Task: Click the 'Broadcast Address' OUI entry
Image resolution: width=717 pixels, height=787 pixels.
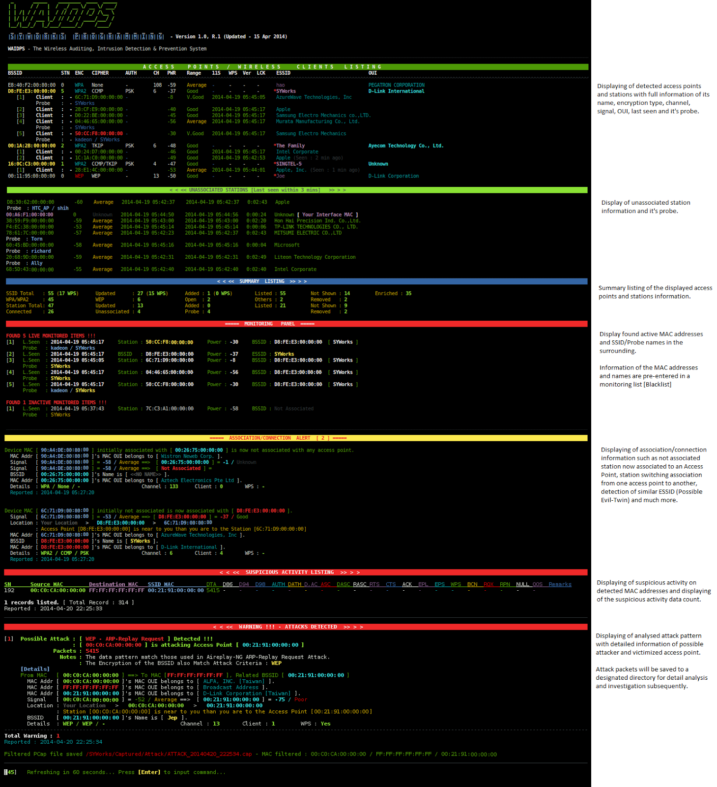Action: [x=231, y=687]
